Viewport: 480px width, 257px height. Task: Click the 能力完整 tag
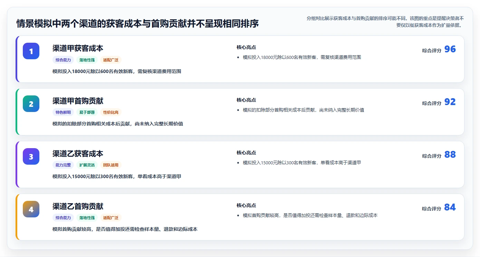[x=63, y=165]
